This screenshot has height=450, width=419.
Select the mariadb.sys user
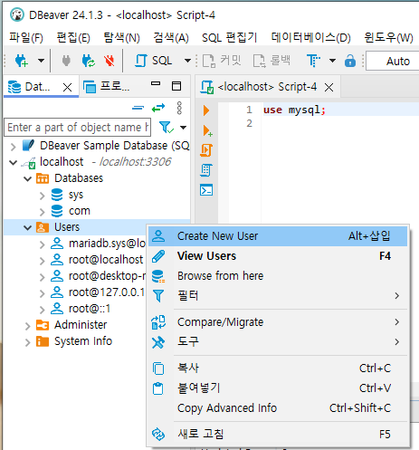click(x=107, y=244)
